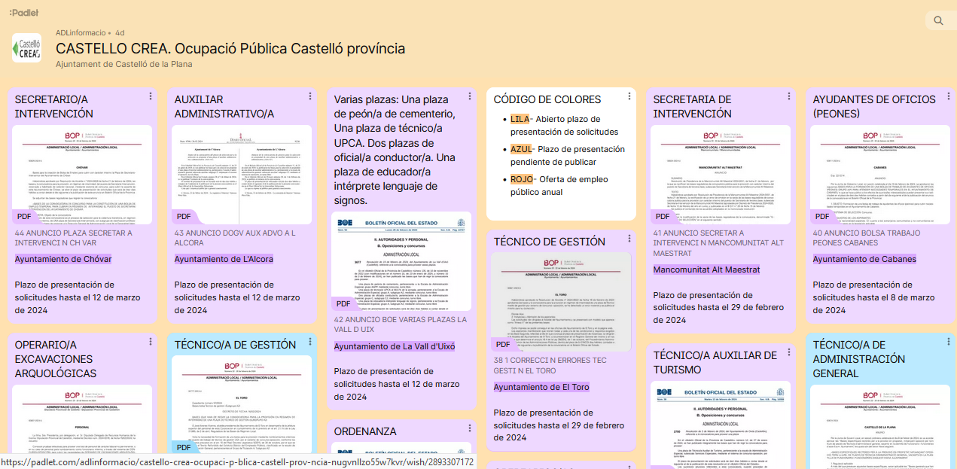957x469 pixels.
Task: Click the subtitle Ajuntament de Castelló de la Plana
Action: [123, 65]
